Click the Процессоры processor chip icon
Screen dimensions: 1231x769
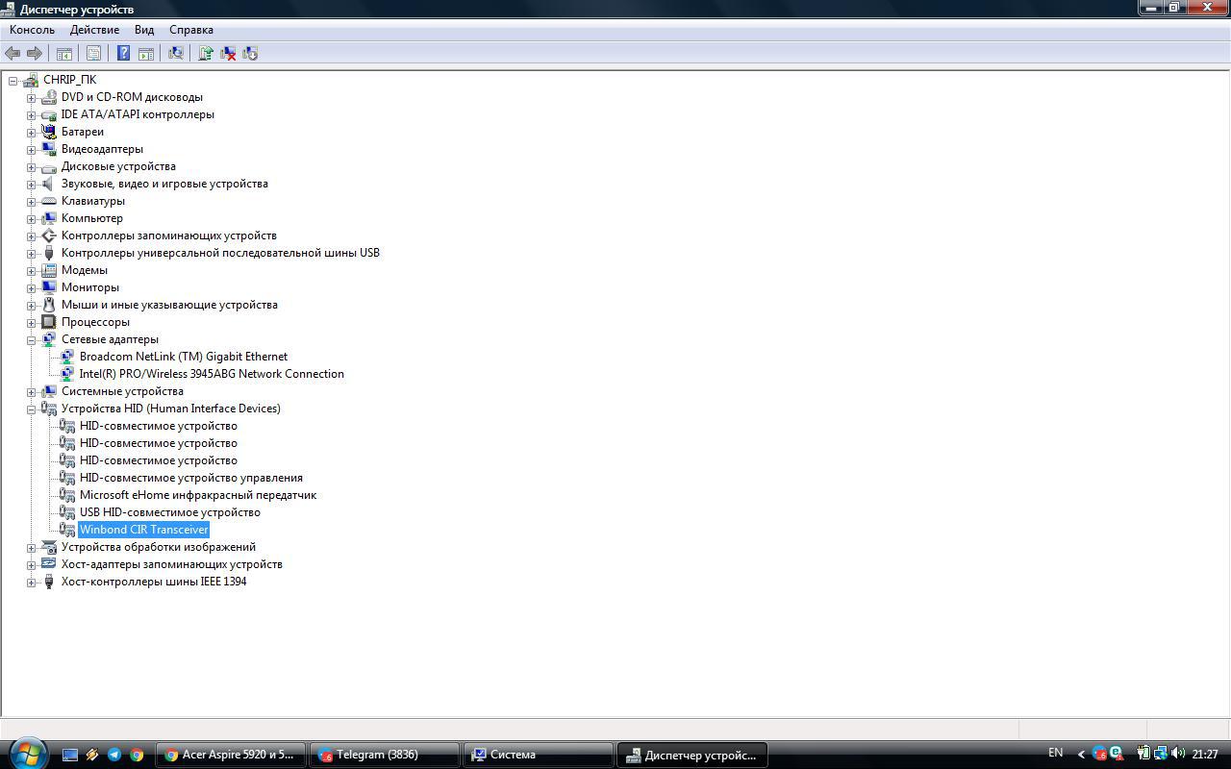pos(49,322)
